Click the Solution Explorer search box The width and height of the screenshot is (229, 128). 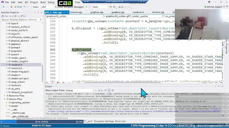pos(22,20)
